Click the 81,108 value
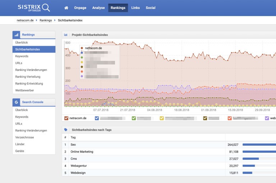The width and height of the screenshot is (276, 183). click(x=234, y=152)
